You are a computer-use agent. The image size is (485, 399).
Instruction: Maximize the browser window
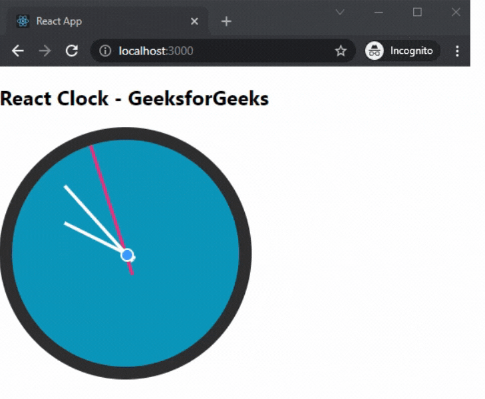point(417,12)
